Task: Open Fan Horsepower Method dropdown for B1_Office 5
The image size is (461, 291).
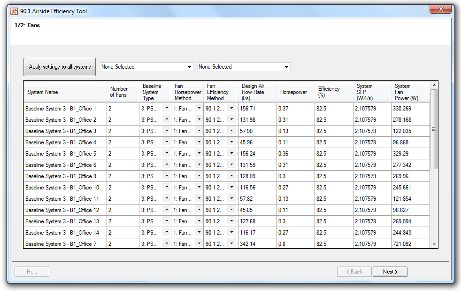Action: pyautogui.click(x=199, y=153)
